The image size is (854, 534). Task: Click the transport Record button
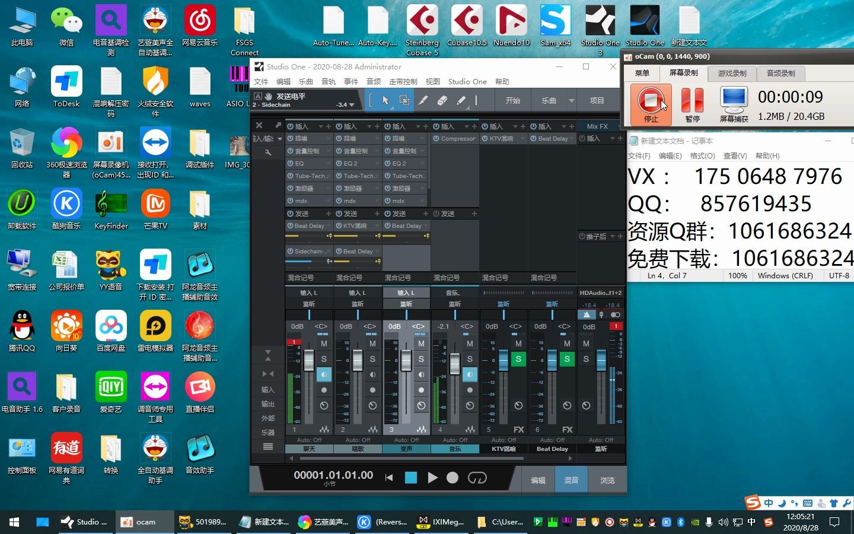point(453,478)
